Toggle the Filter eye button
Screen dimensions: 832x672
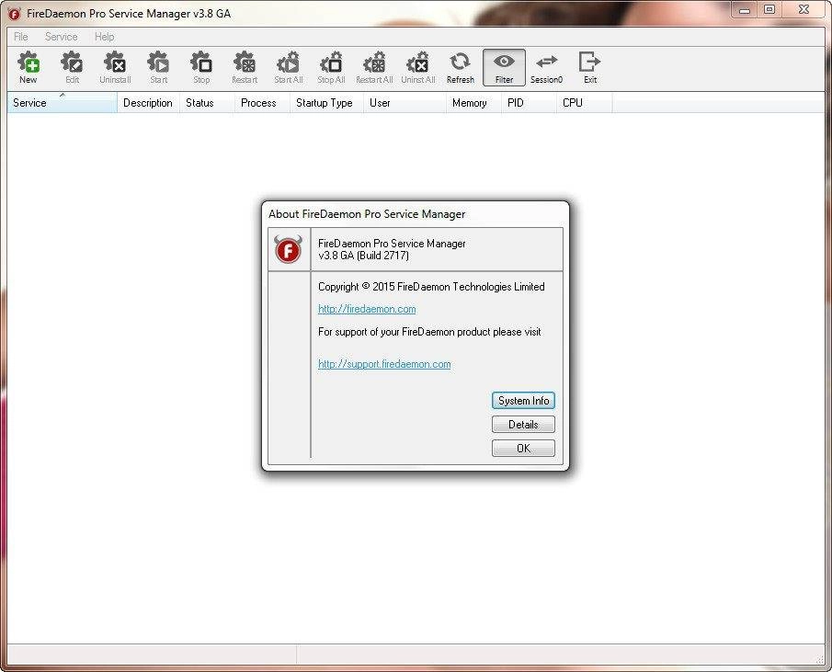(x=504, y=67)
